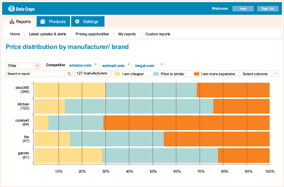Click the Search in report field
The width and height of the screenshot is (284, 187).
pos(39,74)
